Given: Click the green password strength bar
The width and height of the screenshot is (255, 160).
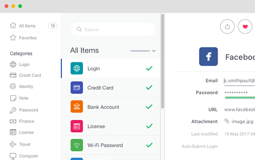Looking at the screenshot, I should 240,97.
